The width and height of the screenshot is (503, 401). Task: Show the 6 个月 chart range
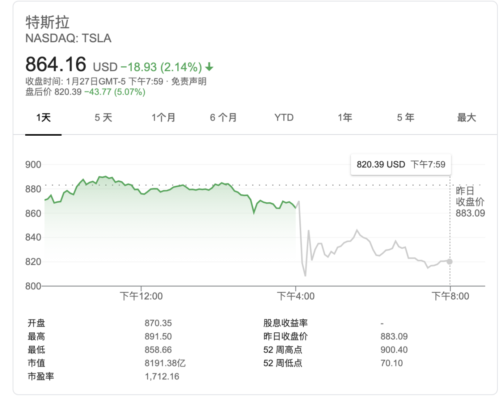[223, 118]
